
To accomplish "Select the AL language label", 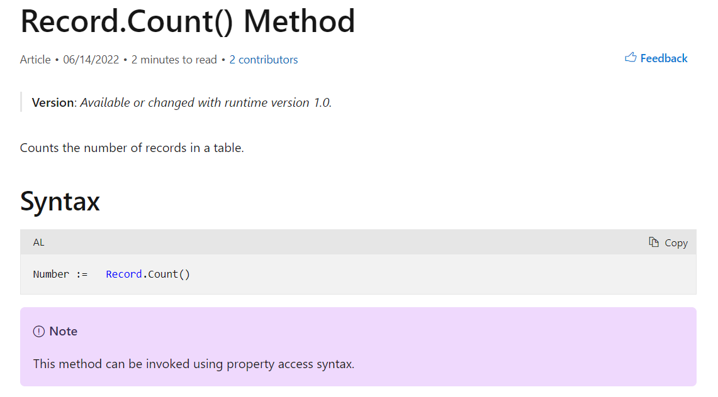I will 38,242.
